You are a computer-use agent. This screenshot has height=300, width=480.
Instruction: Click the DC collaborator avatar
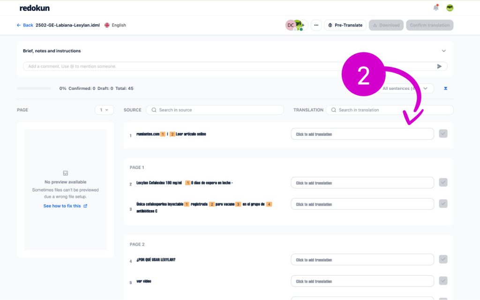290,25
